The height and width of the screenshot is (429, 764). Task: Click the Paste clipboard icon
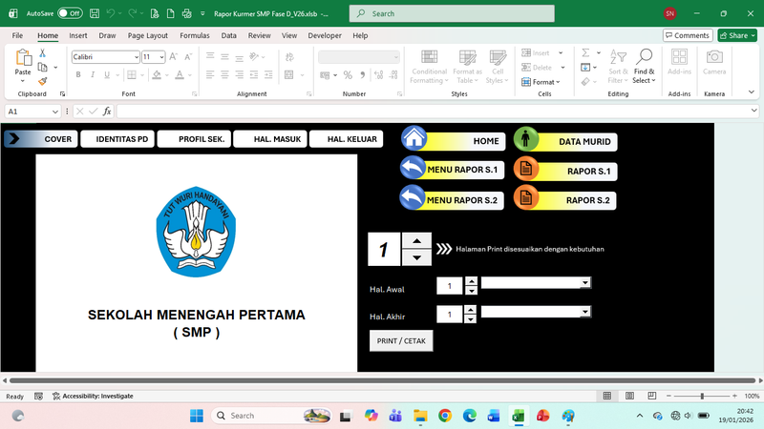(x=23, y=57)
